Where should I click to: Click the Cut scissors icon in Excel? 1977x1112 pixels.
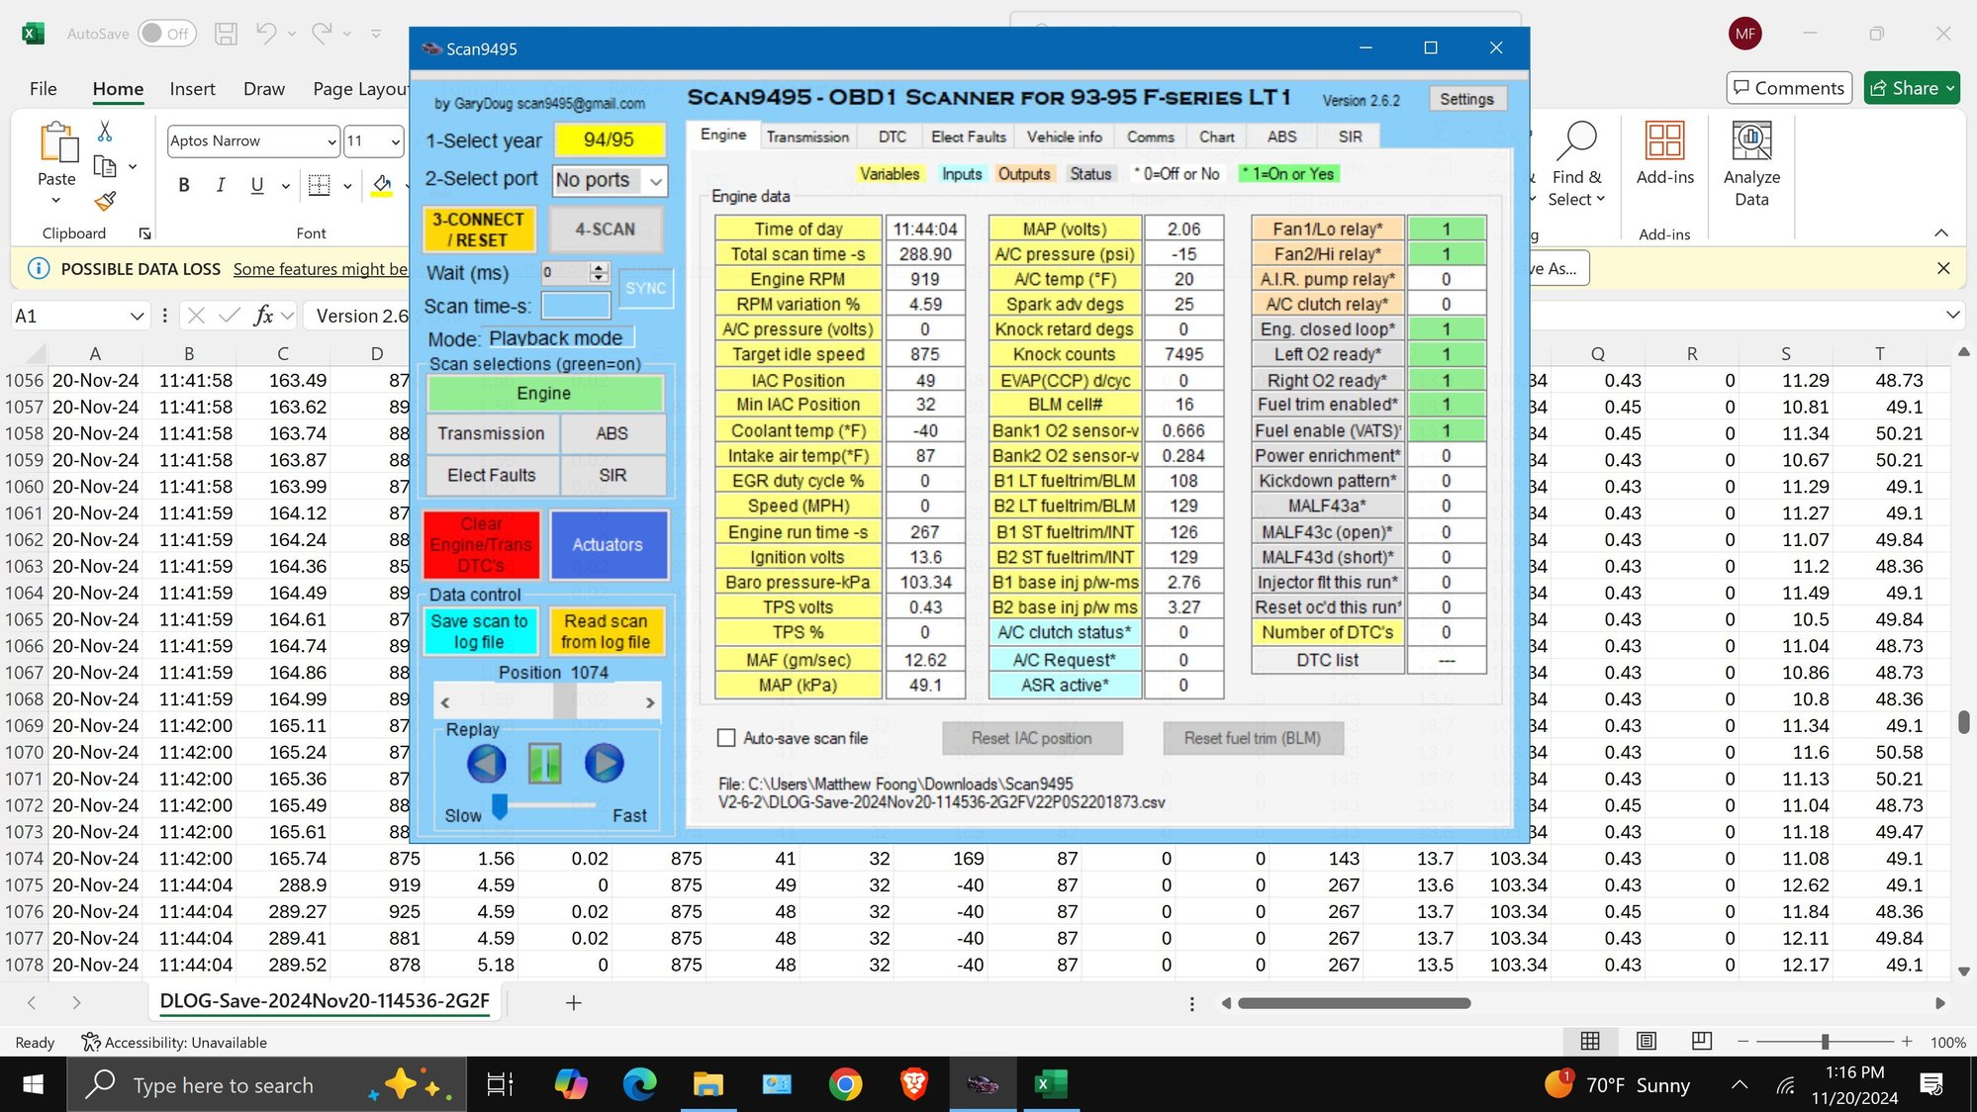point(105,131)
